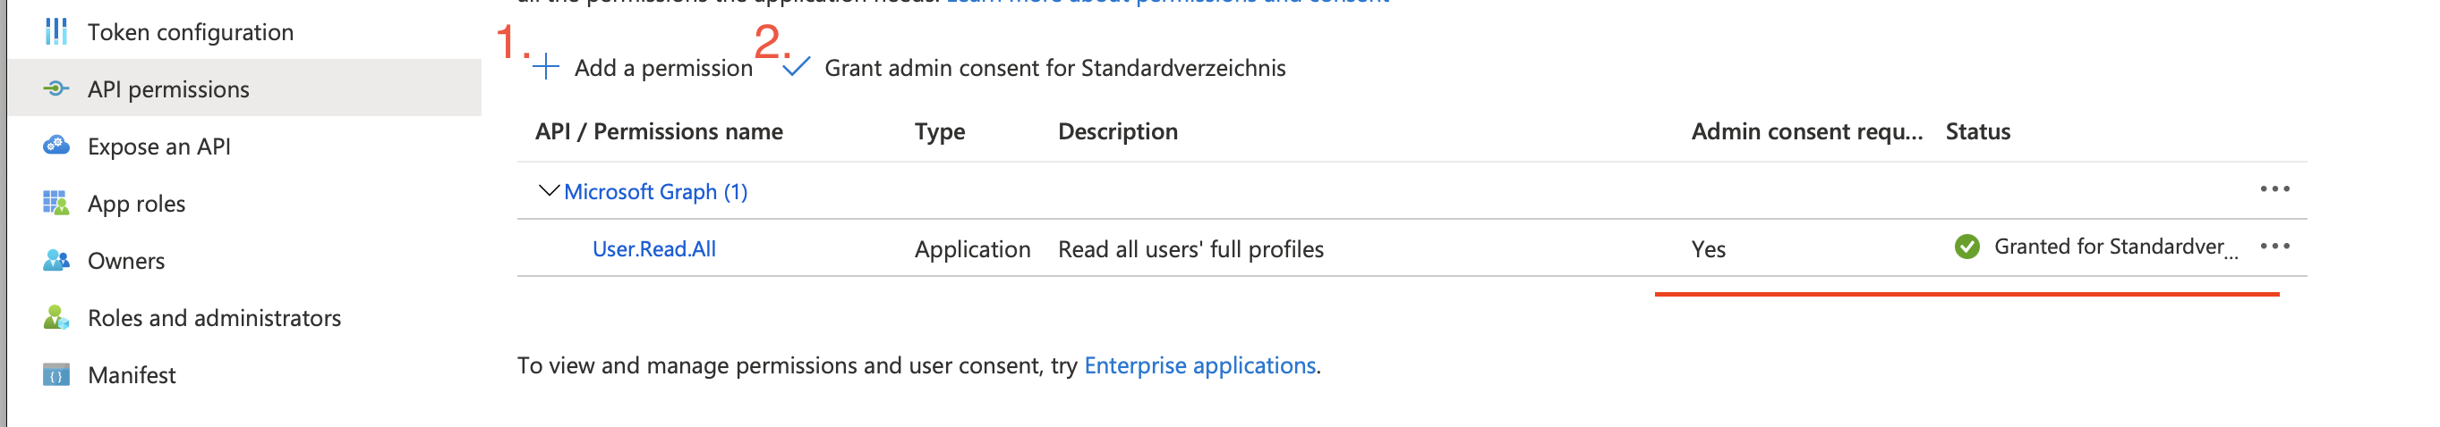
Task: Click the Roles and administrators icon
Action: click(x=55, y=317)
